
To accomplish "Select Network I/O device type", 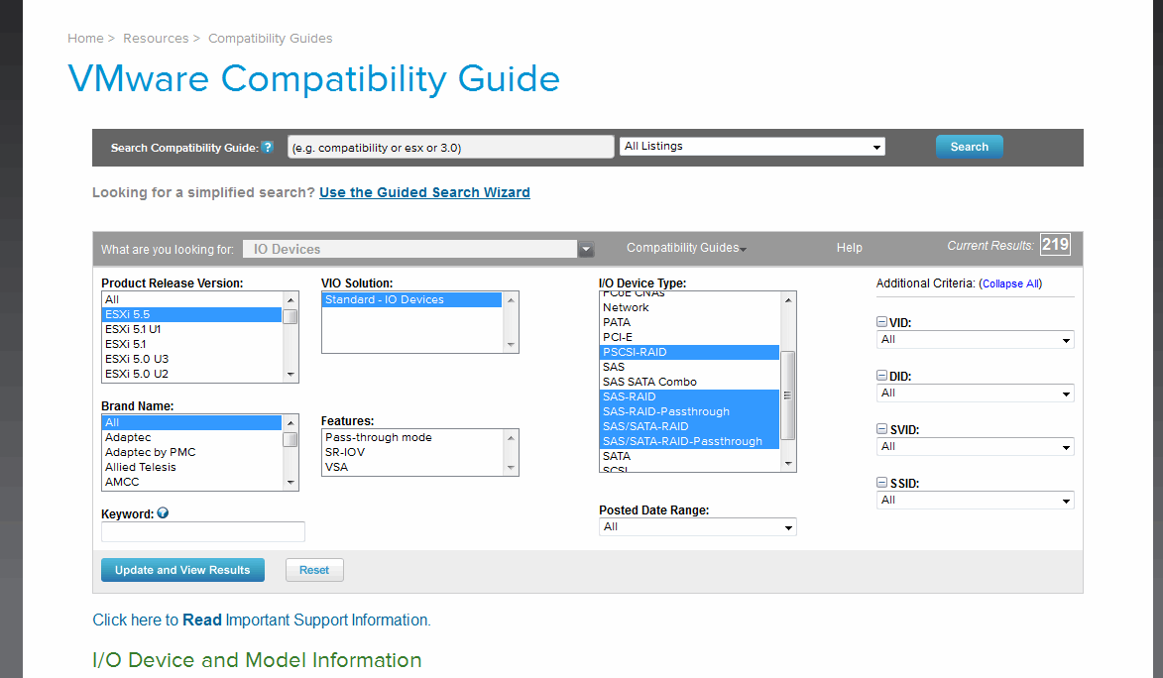I will click(x=689, y=308).
